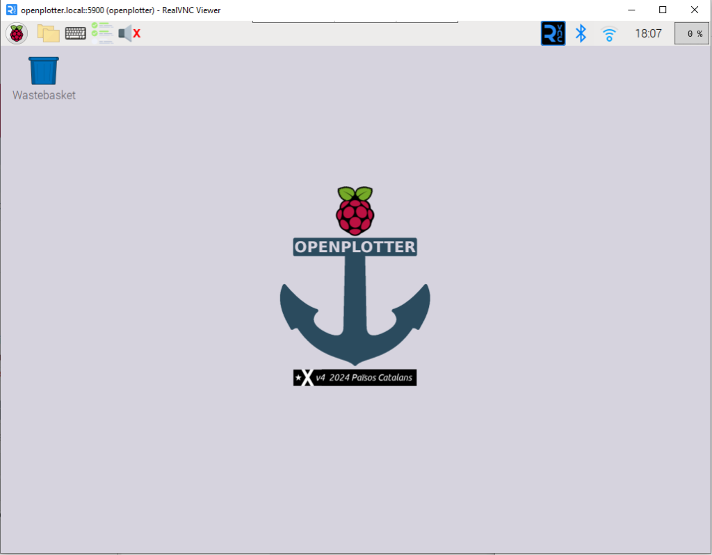Open the Raspberry Pi applications menu

[x=17, y=33]
